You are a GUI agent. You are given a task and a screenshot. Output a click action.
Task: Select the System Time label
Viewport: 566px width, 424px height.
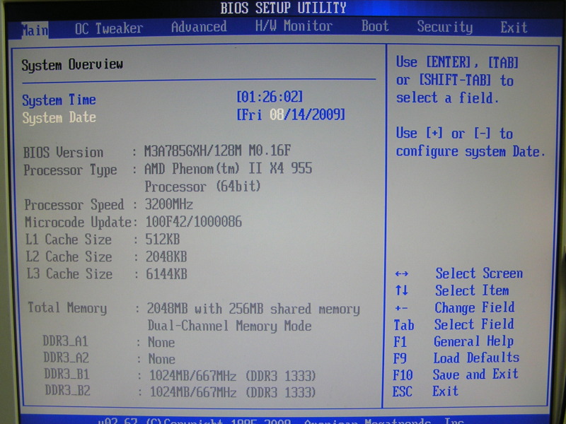(x=59, y=100)
